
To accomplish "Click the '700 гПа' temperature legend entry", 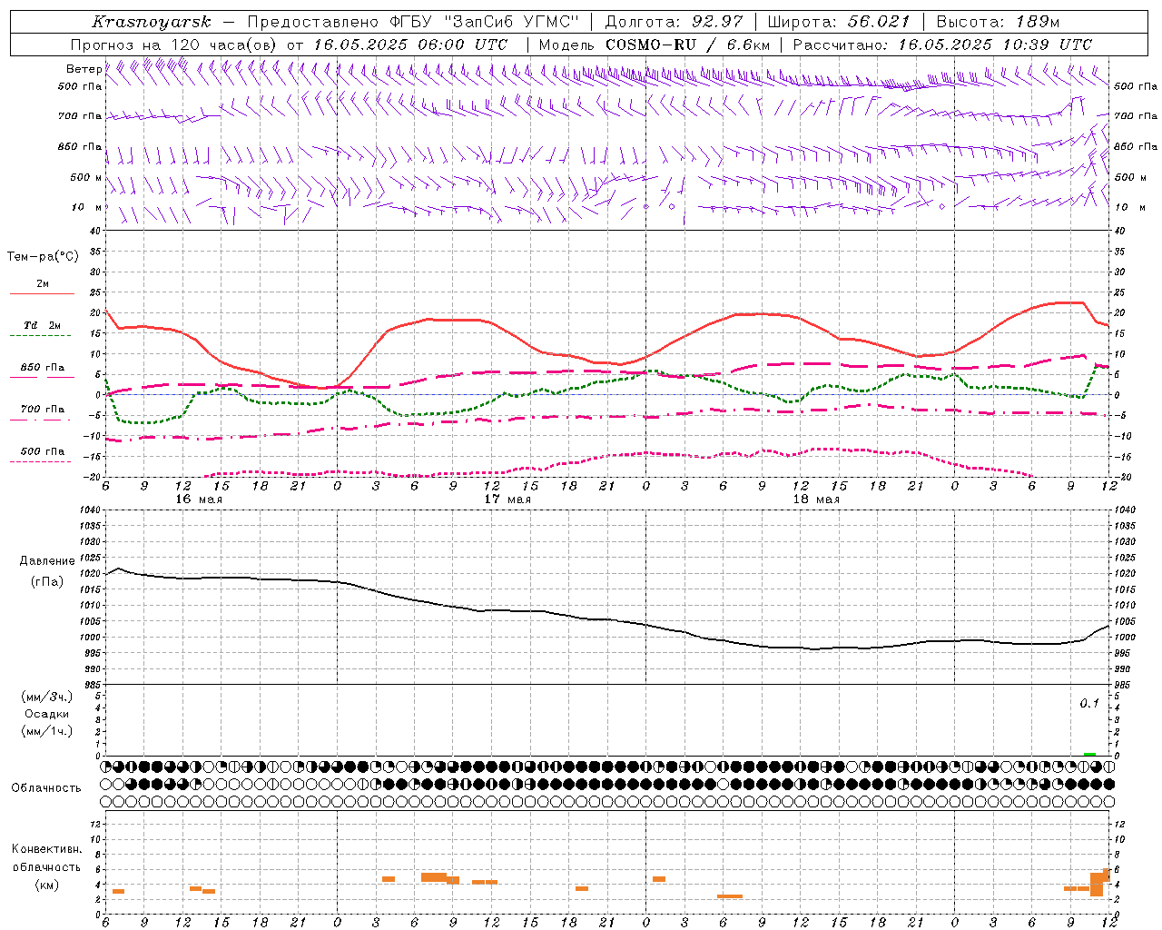I will 43,409.
